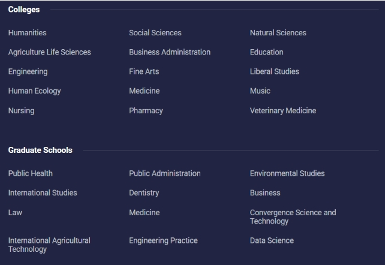385x265 pixels.
Task: Open the Law graduate school link
Action: point(15,212)
